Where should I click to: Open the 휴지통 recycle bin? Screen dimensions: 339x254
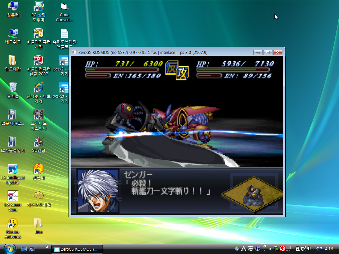pos(13,91)
